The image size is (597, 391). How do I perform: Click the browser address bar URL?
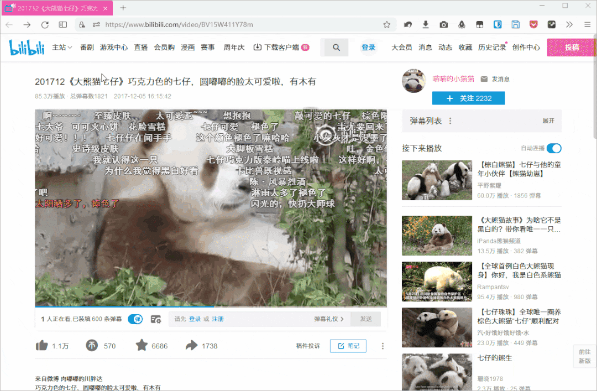click(179, 25)
